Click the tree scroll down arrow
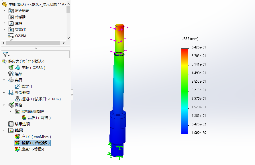Screen dimensions: 255x165 [68, 38]
